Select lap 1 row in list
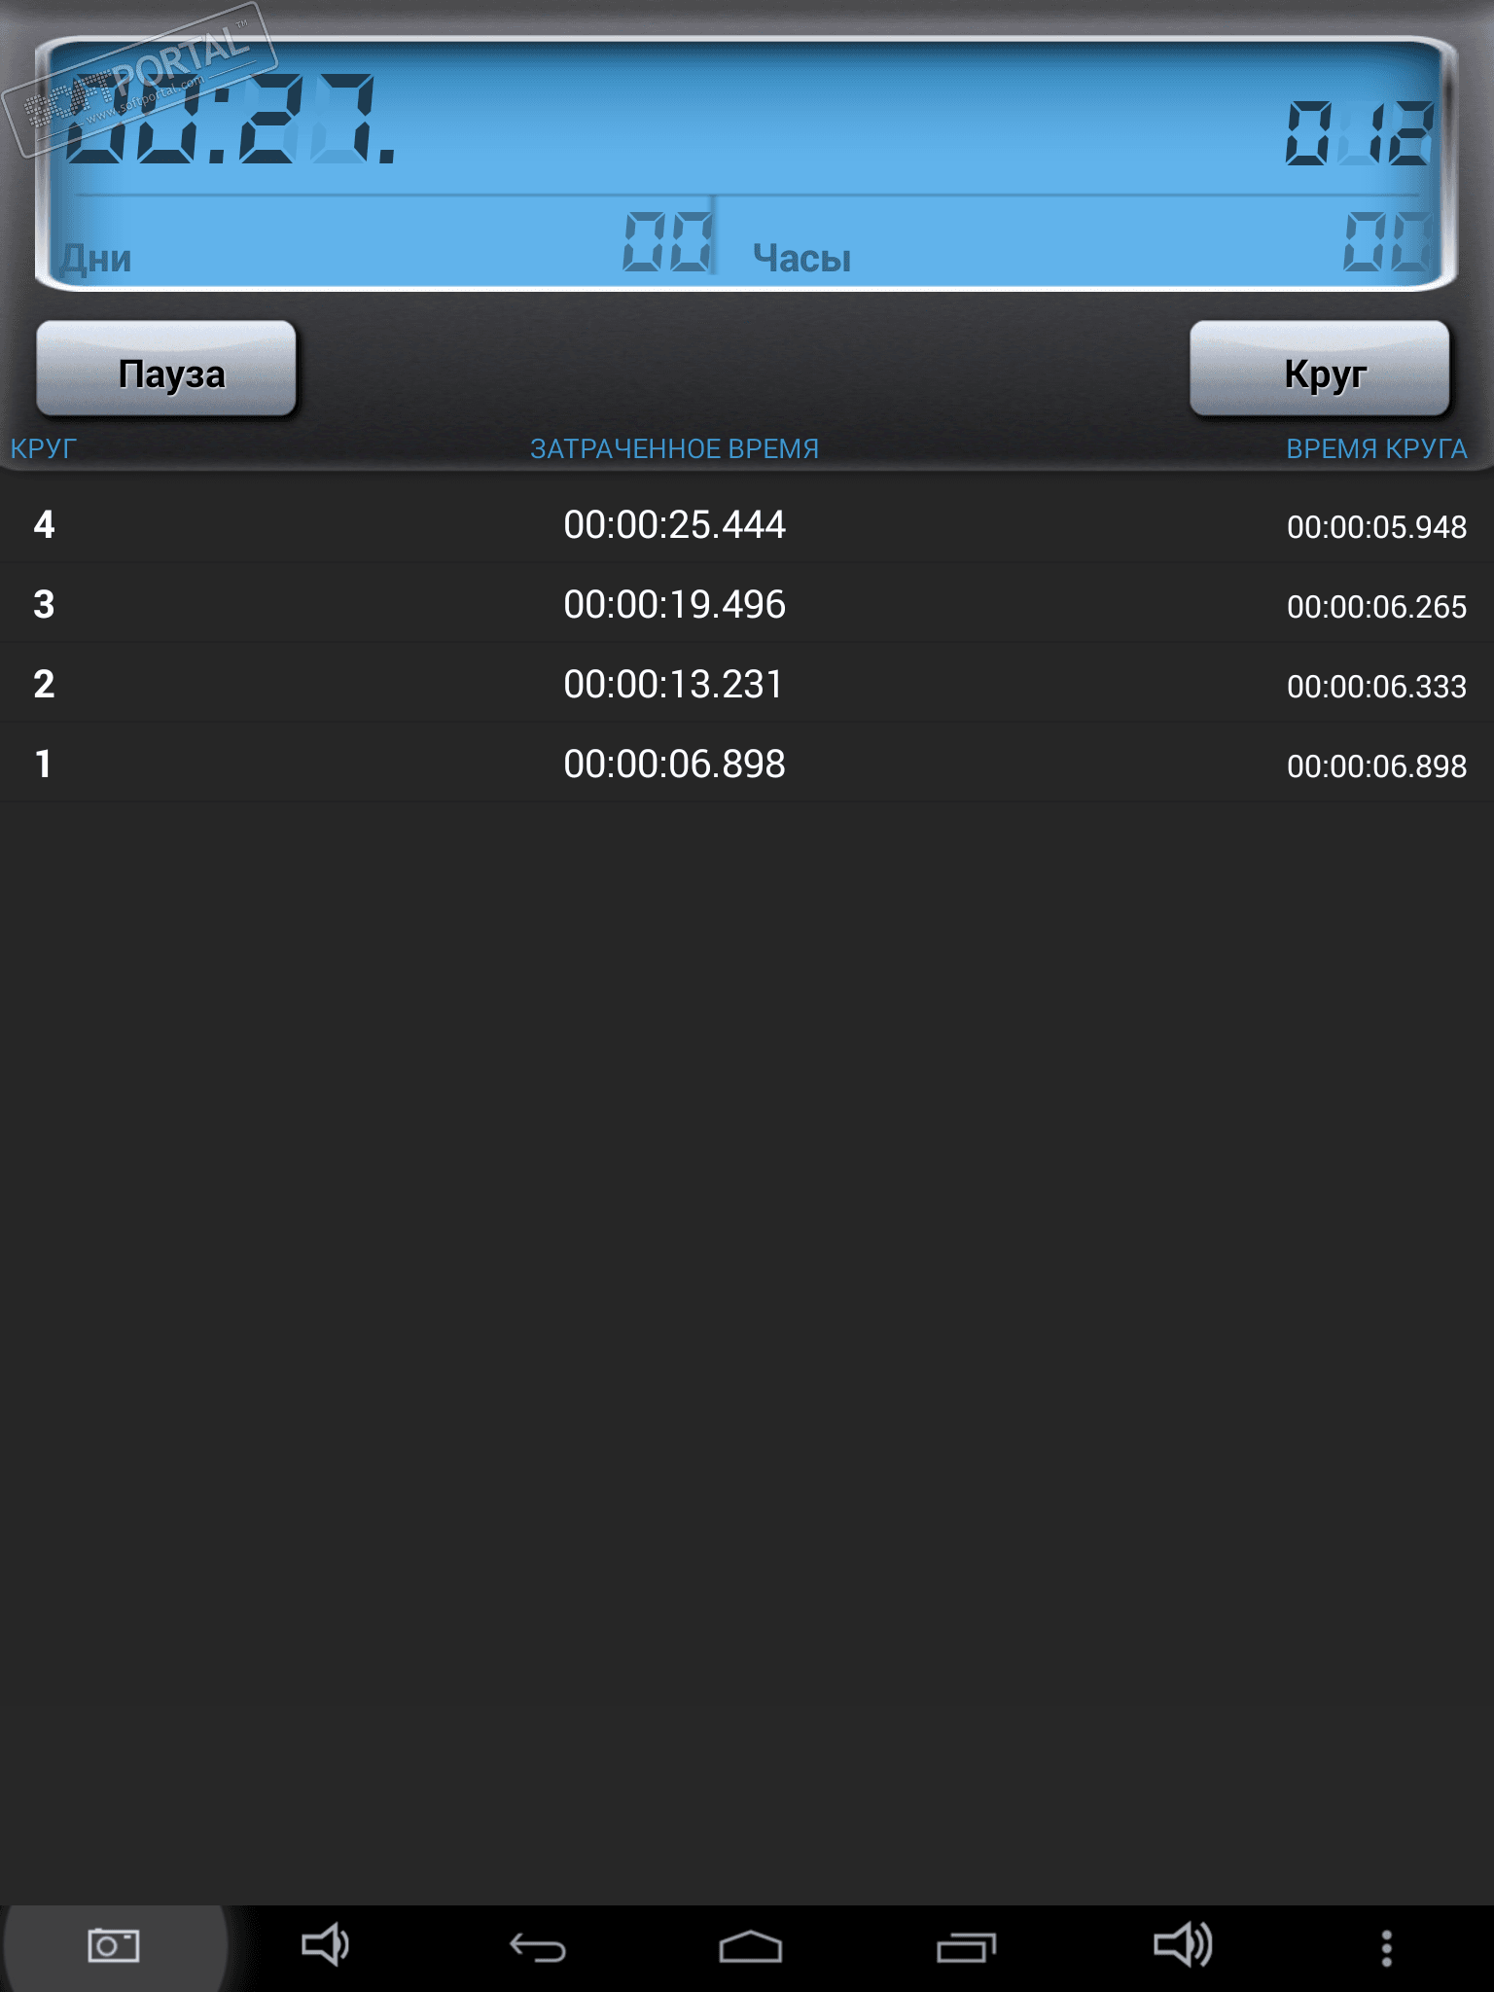This screenshot has width=1494, height=1992. tap(747, 765)
